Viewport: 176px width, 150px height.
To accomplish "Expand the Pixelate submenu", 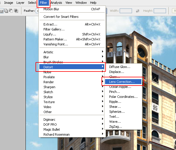I will [x=72, y=77].
